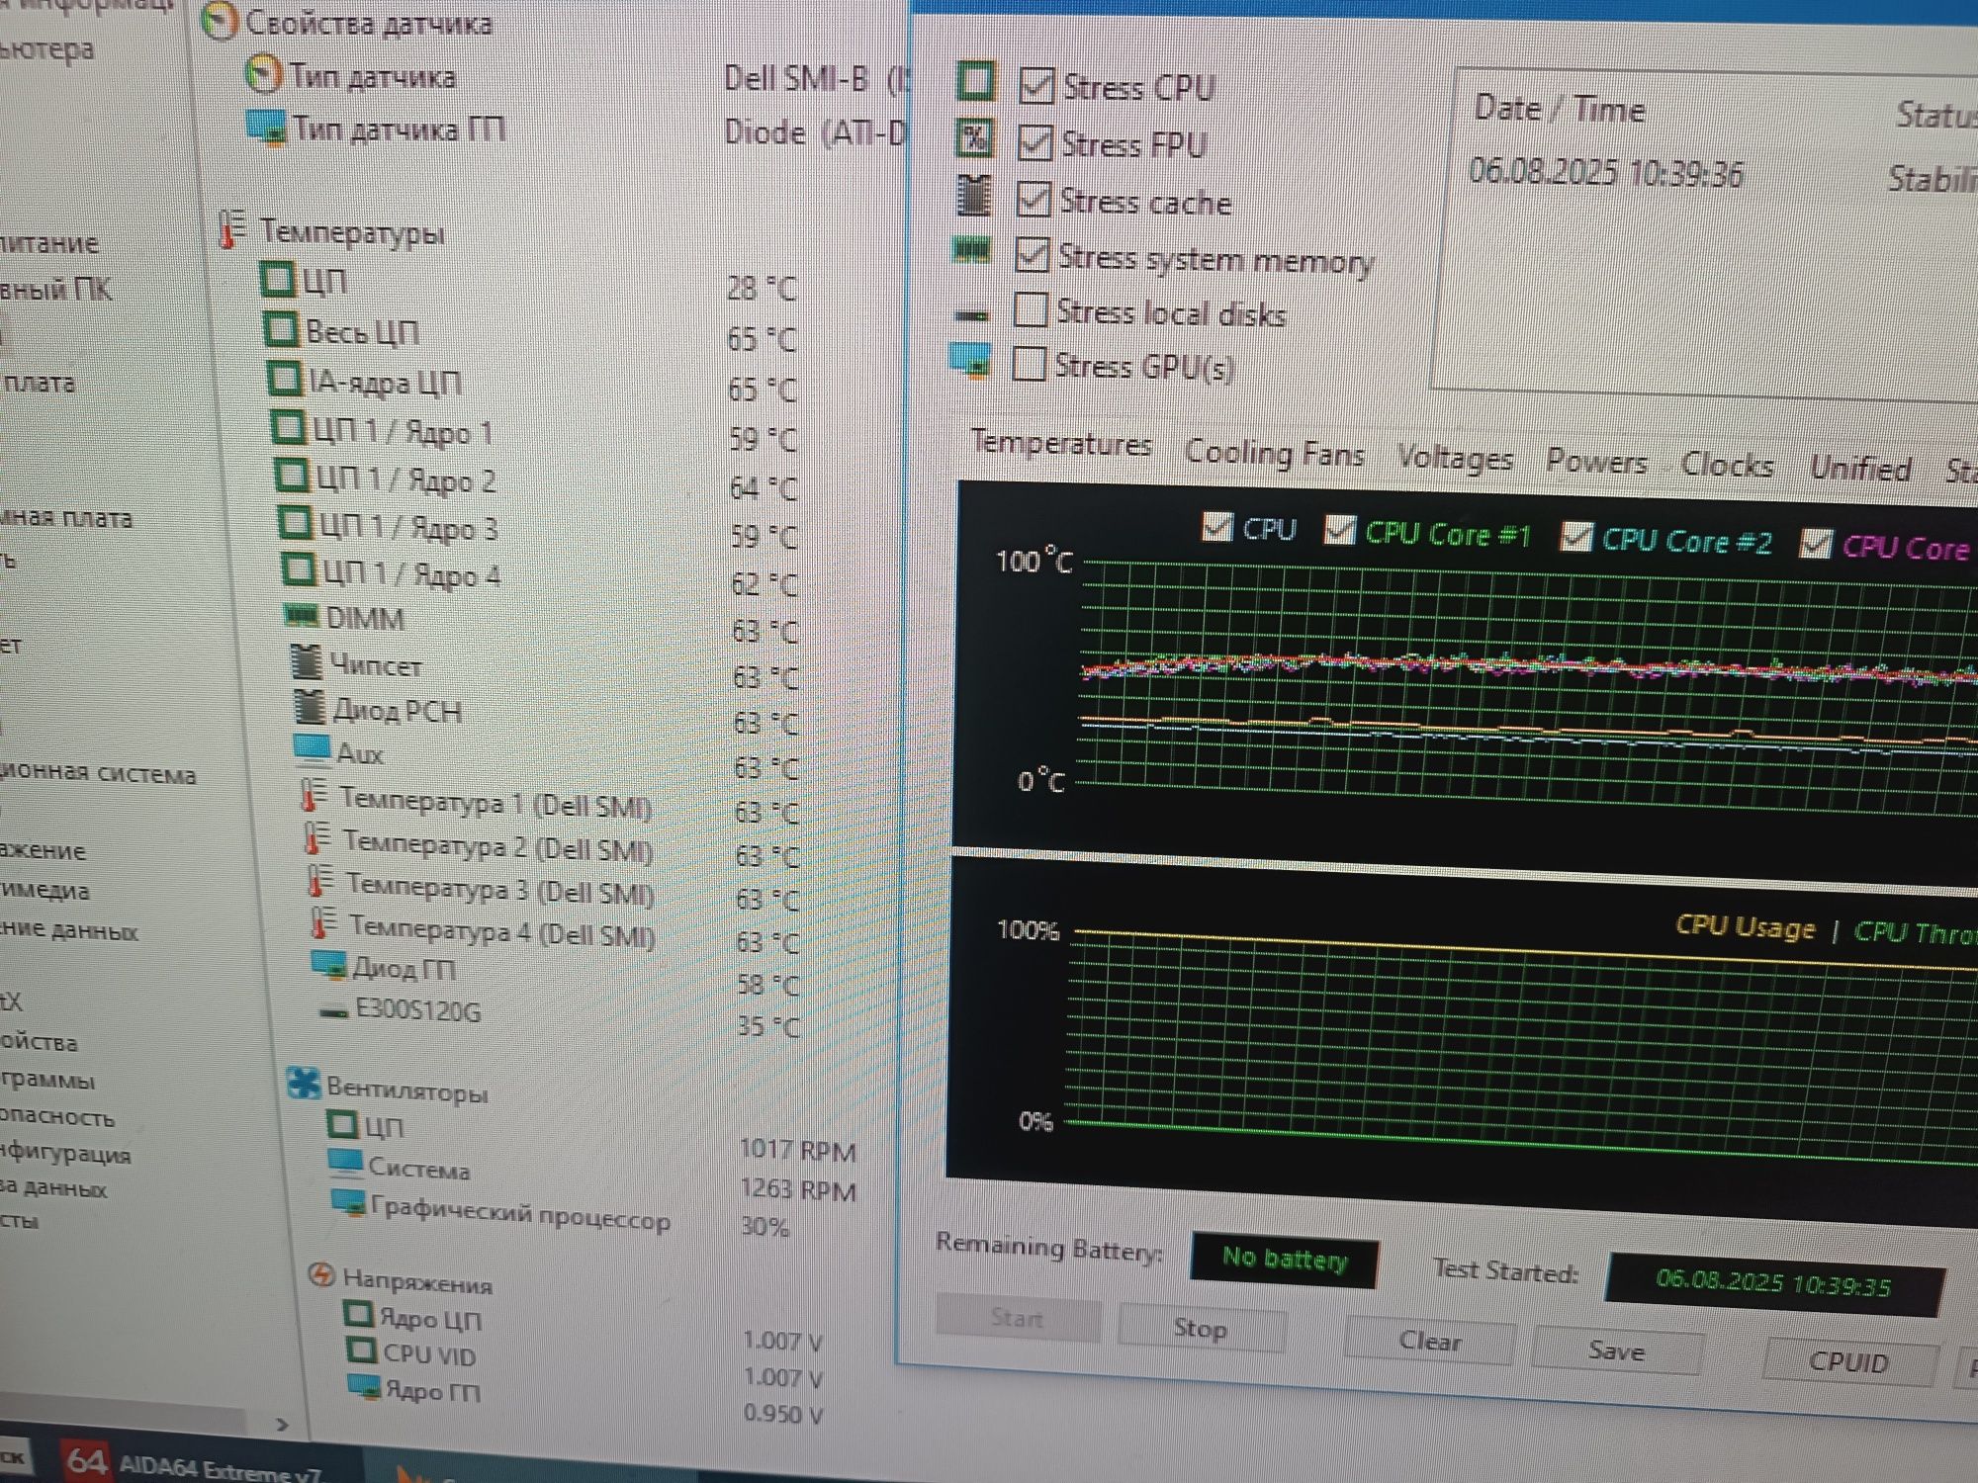Select the Температура 2 (Dell SMI) row
The height and width of the screenshot is (1483, 1978).
coord(552,848)
